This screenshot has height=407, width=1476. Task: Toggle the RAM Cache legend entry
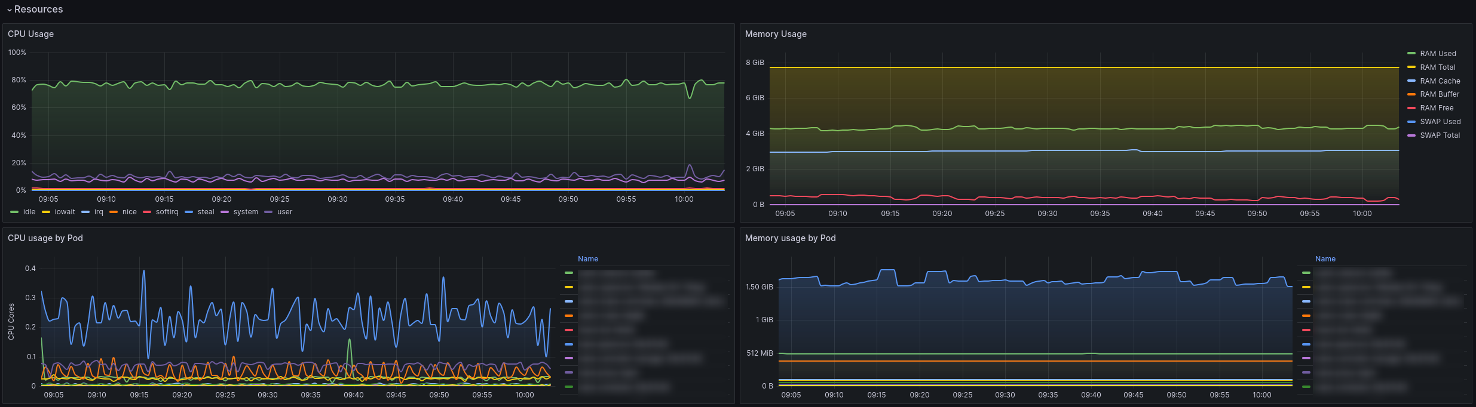coord(1440,81)
